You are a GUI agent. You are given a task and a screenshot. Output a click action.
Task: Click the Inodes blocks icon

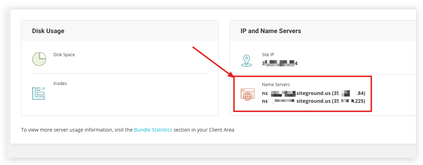point(38,93)
